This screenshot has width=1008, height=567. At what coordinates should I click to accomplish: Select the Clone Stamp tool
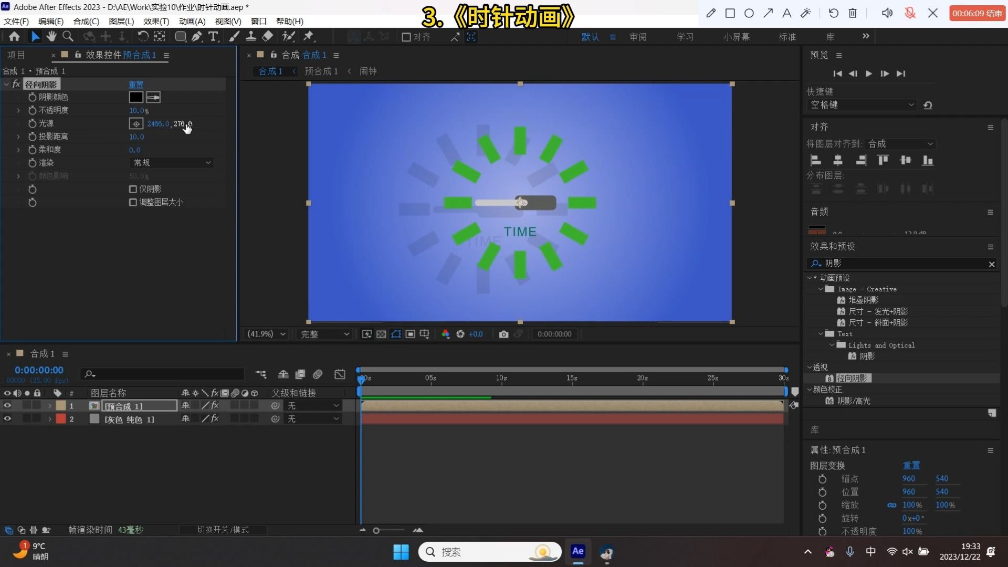[251, 36]
